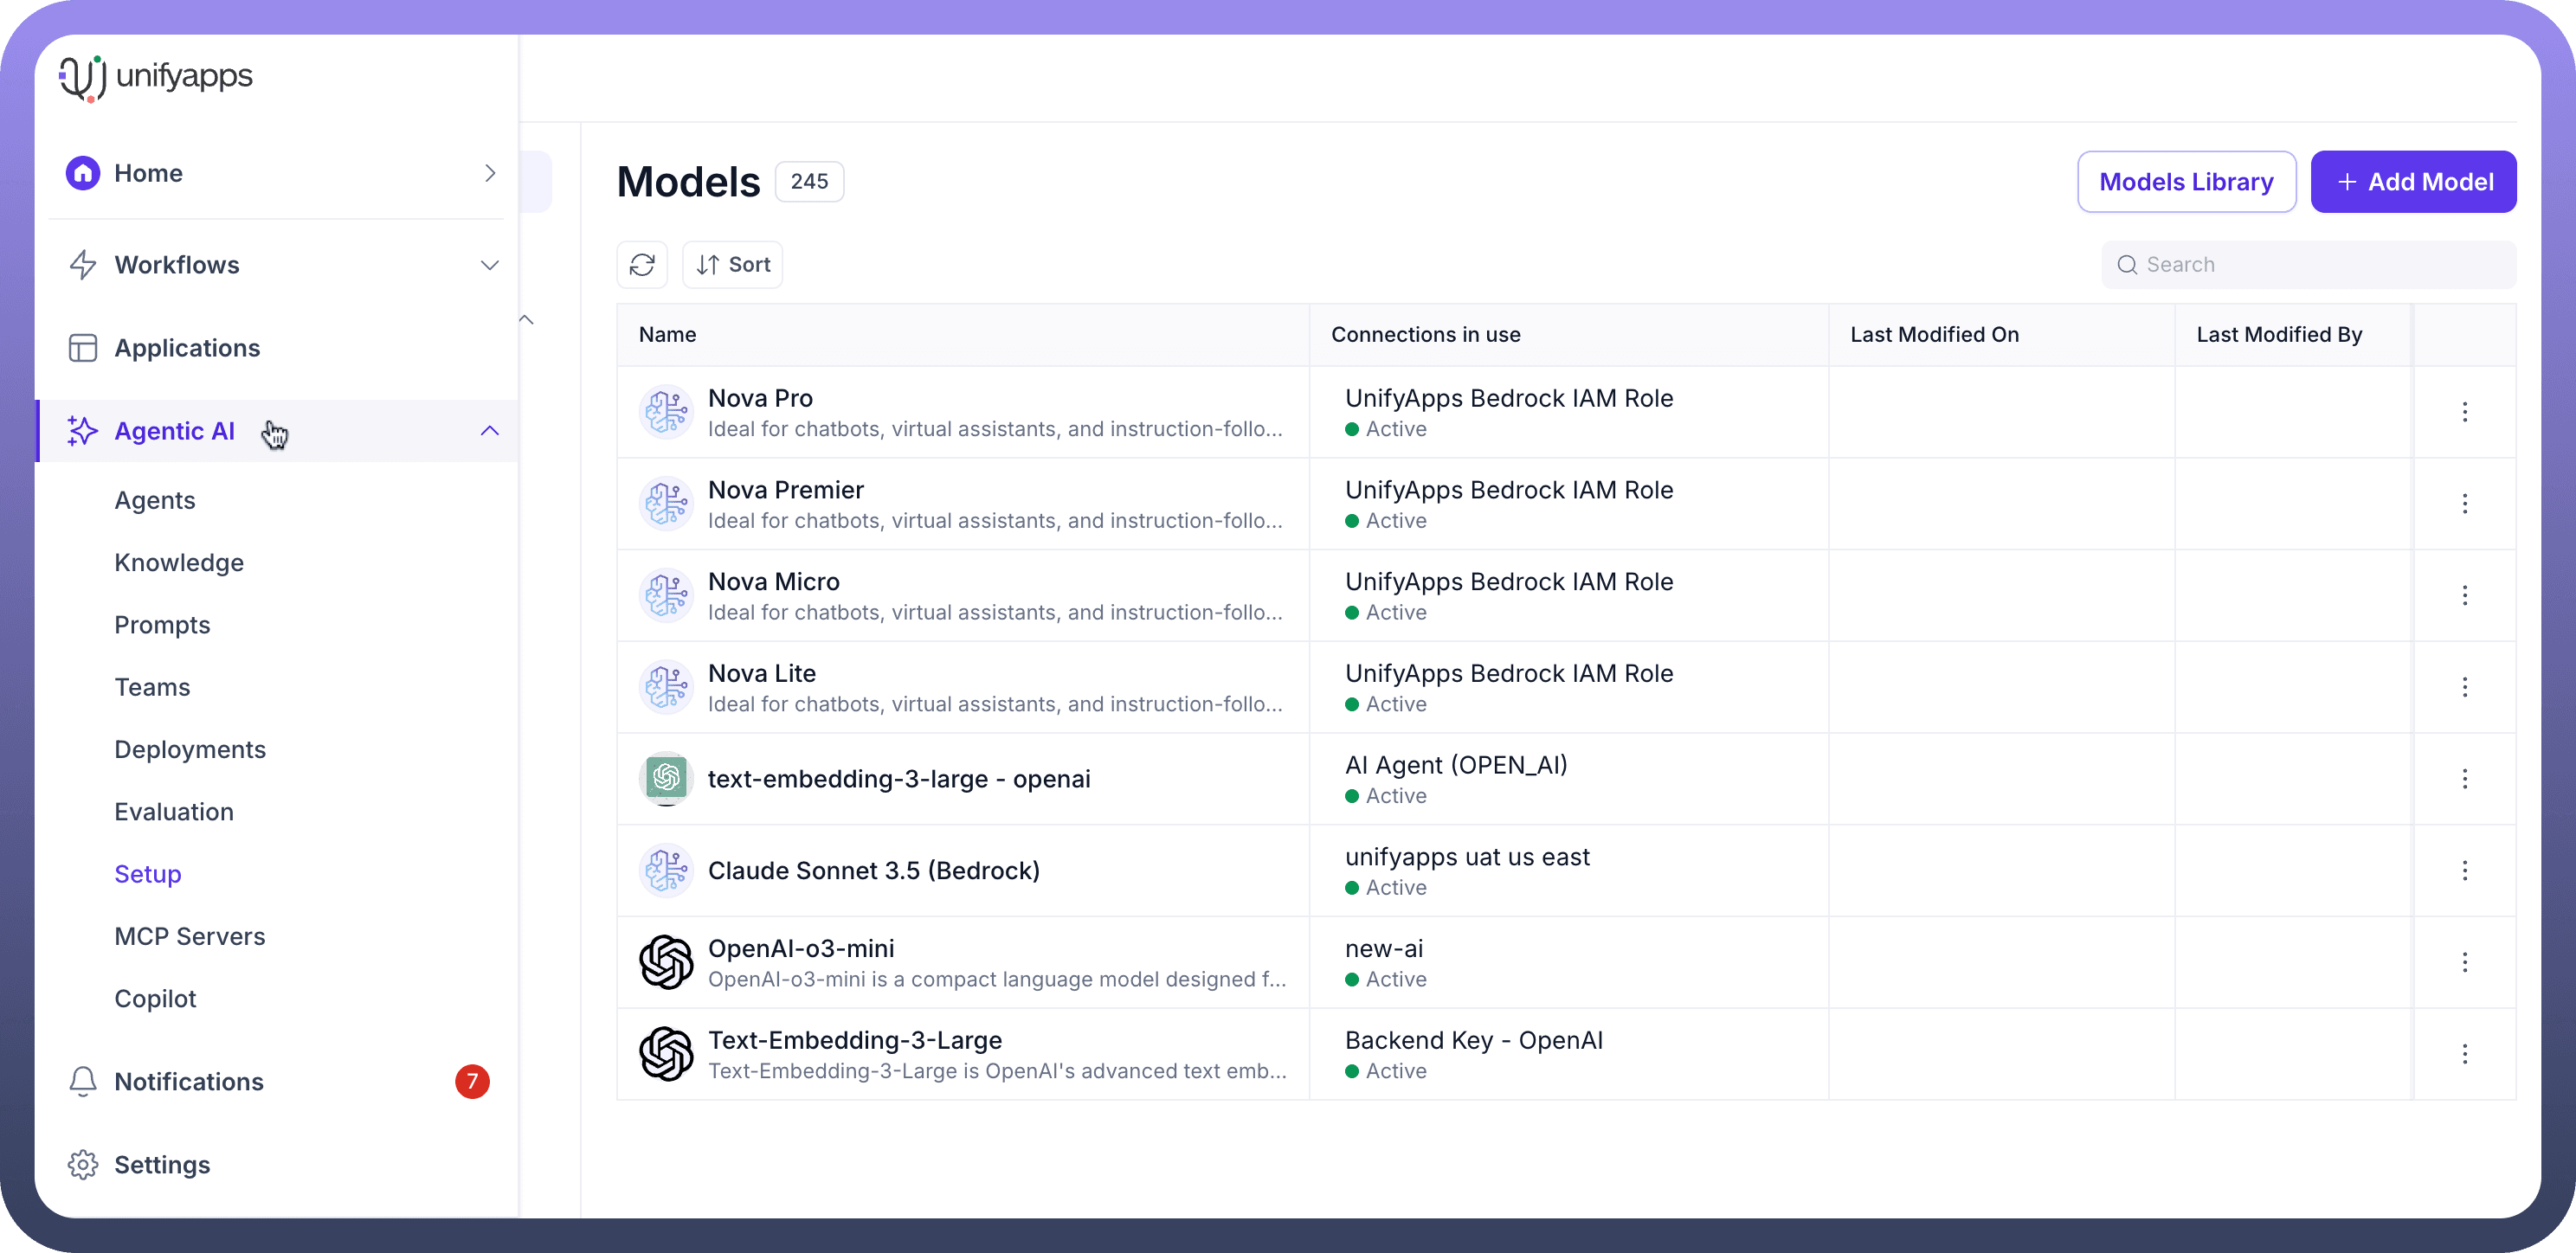2576x1253 pixels.
Task: Open the three-dot menu for OpenAI-o3-mini
Action: pyautogui.click(x=2464, y=962)
